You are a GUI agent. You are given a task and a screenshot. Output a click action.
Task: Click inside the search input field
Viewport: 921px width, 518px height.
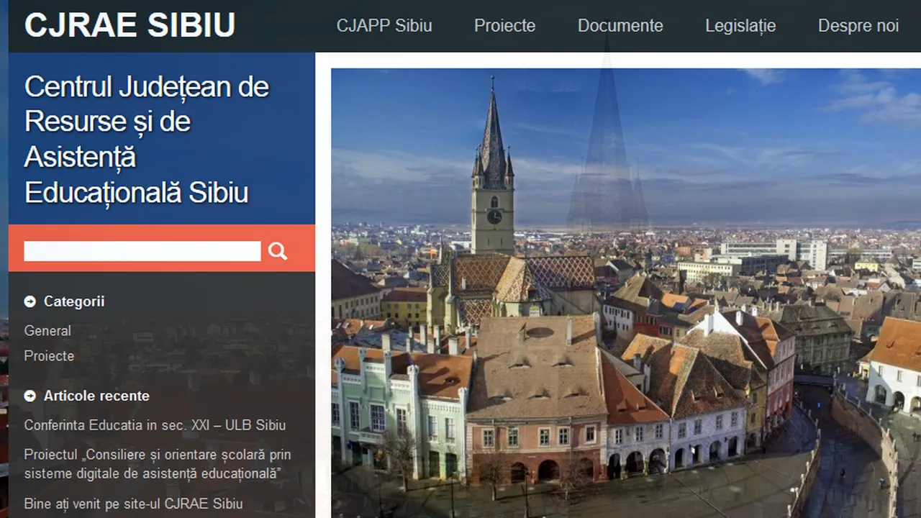tap(142, 250)
